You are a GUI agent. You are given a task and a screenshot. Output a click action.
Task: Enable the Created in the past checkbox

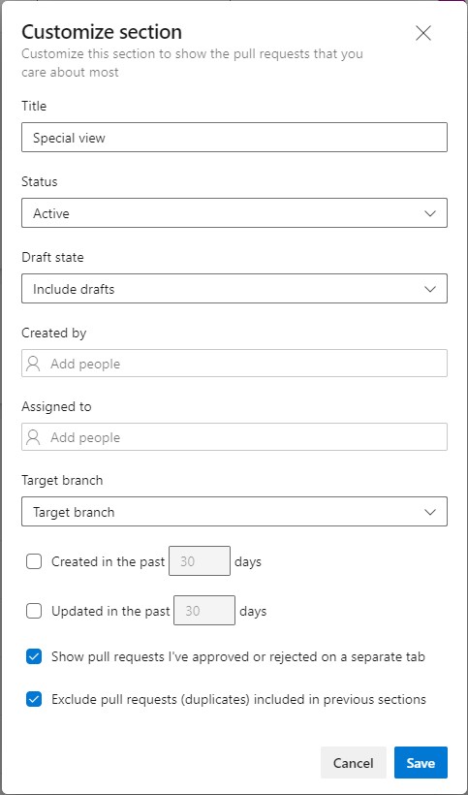point(34,561)
